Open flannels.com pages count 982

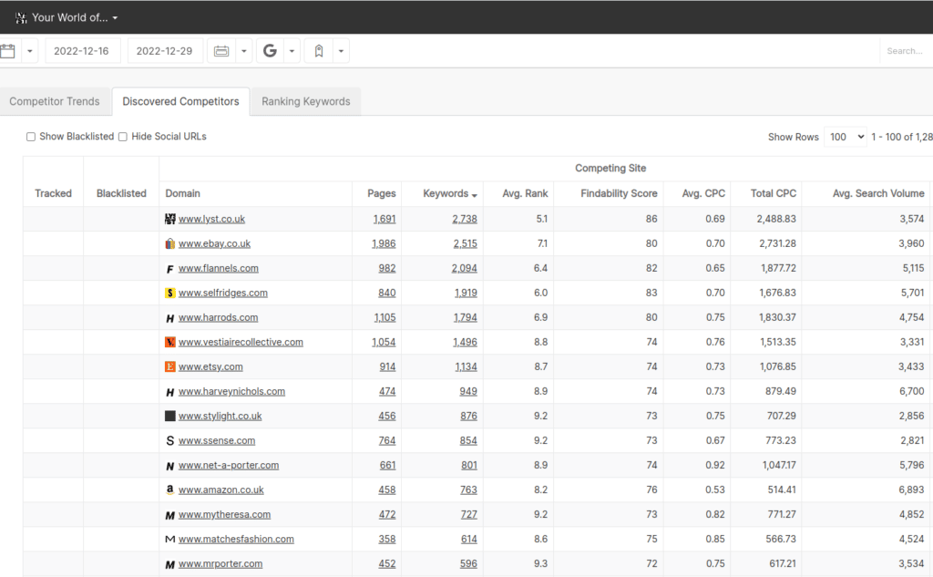[x=387, y=269]
